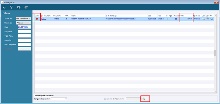Click the 13:31:11 time cell
Screen dimensions: 220x104
[161, 19]
